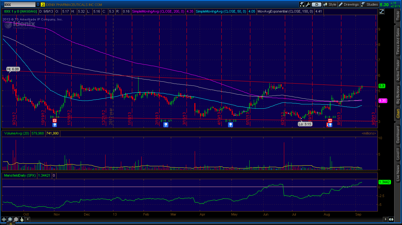Screen dimensions: 402x225
Task: Click the crosshair pointer tool icon
Action: pos(4,219)
